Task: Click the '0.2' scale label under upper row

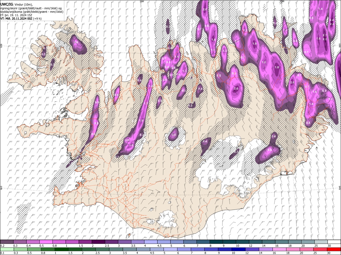Action: click(x=2, y=246)
